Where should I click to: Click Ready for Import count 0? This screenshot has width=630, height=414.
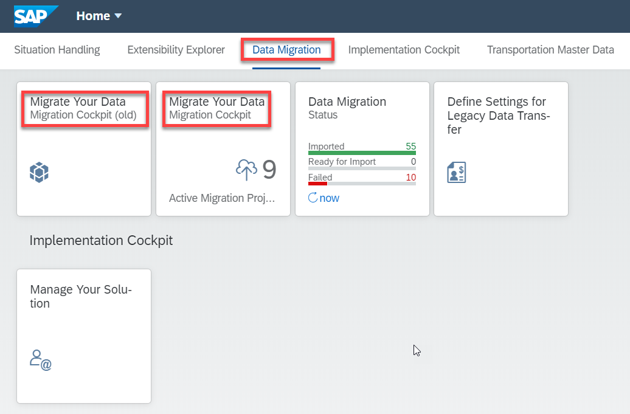click(414, 162)
